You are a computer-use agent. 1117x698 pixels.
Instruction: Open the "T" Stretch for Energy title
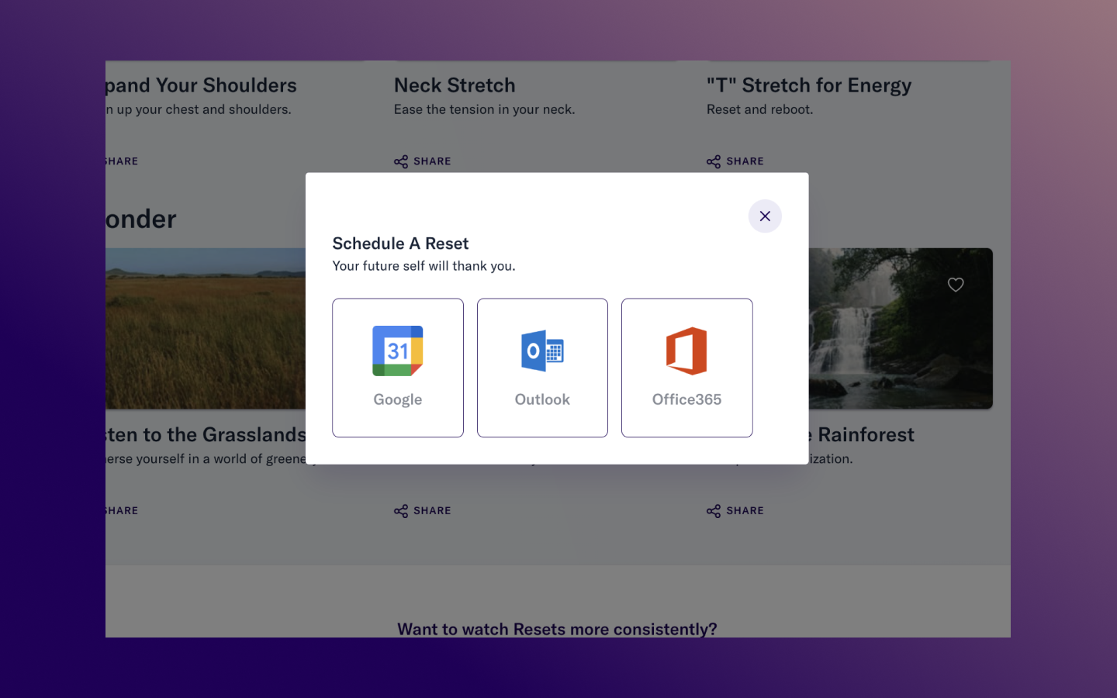(x=809, y=85)
